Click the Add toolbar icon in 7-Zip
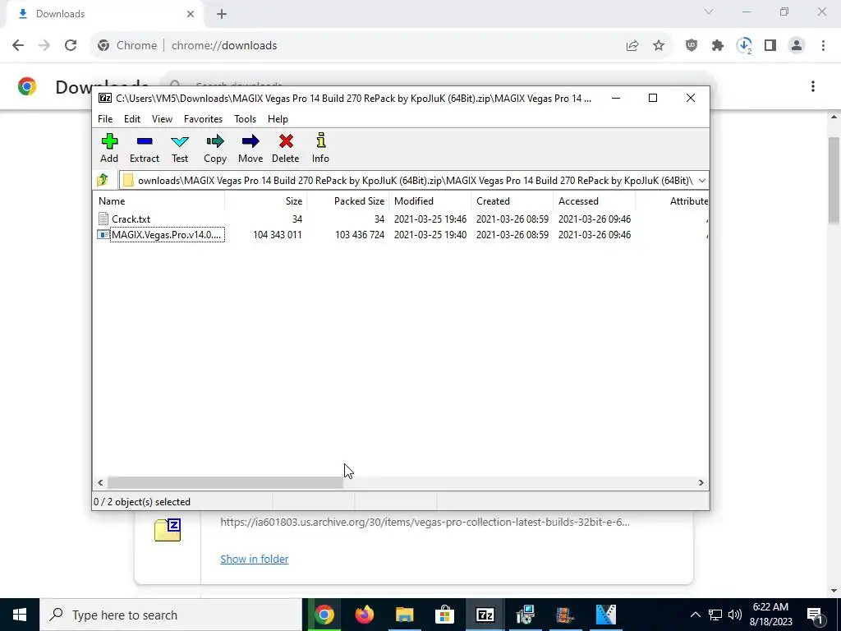The image size is (841, 631). (109, 148)
